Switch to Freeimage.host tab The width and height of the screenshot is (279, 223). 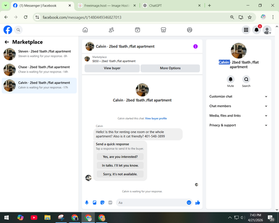pyautogui.click(x=107, y=6)
